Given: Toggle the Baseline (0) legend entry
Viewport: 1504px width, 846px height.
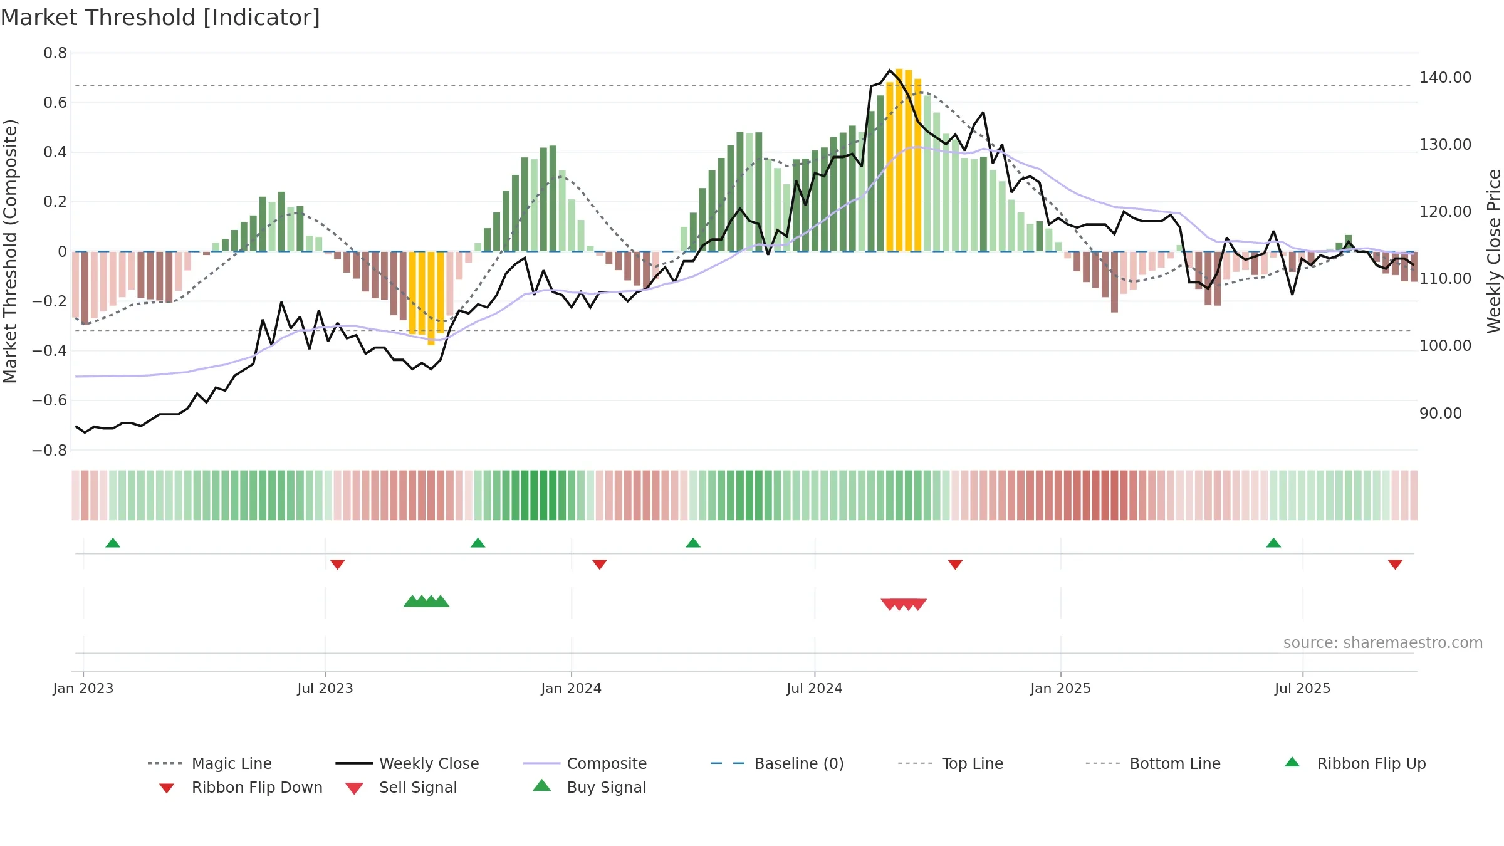Looking at the screenshot, I should 777,763.
